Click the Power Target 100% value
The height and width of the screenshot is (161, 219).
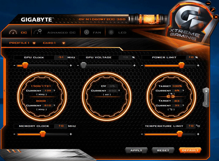(x=177, y=86)
